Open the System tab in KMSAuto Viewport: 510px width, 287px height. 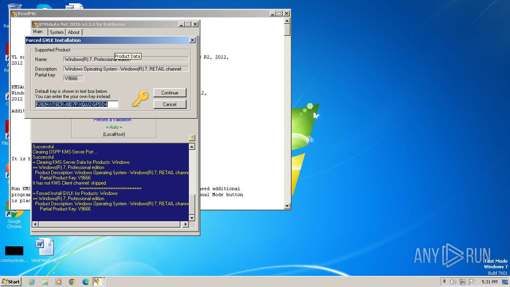click(57, 32)
